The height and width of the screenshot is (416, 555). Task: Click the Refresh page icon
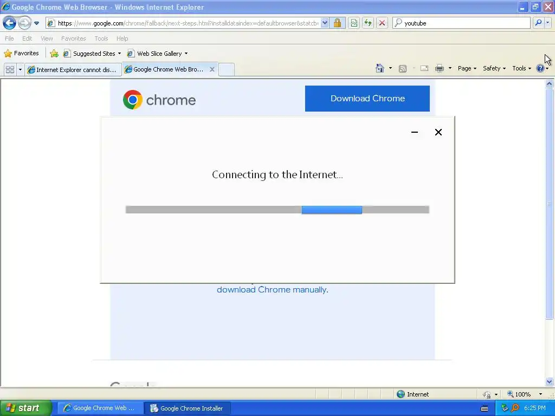click(368, 23)
